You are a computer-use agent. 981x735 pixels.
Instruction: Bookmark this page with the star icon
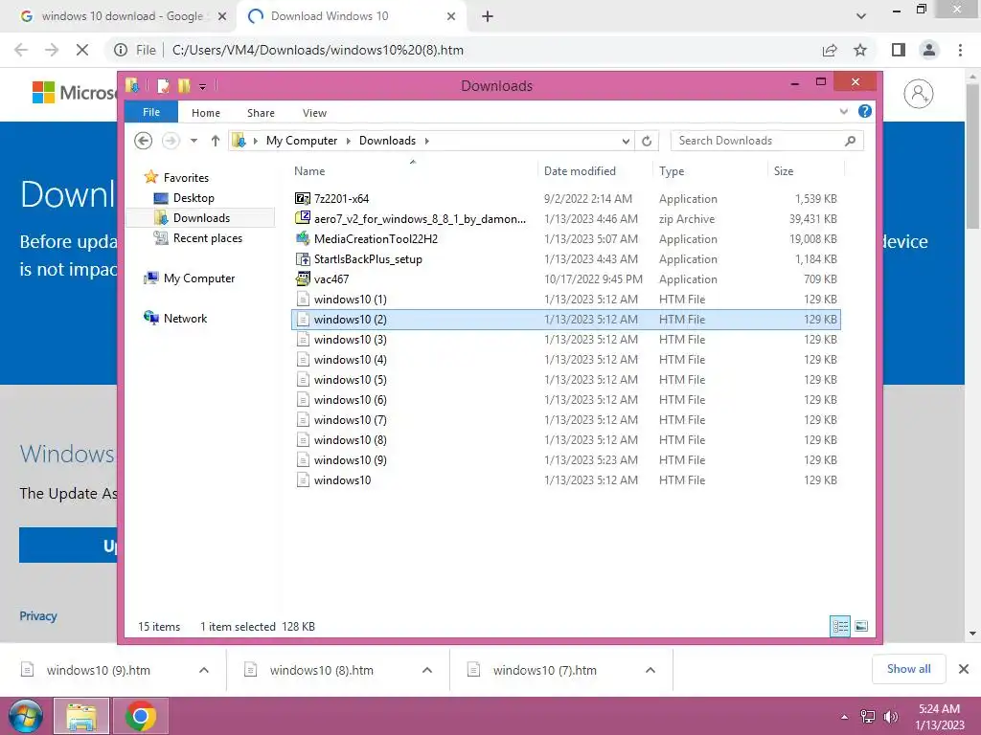[x=860, y=50]
